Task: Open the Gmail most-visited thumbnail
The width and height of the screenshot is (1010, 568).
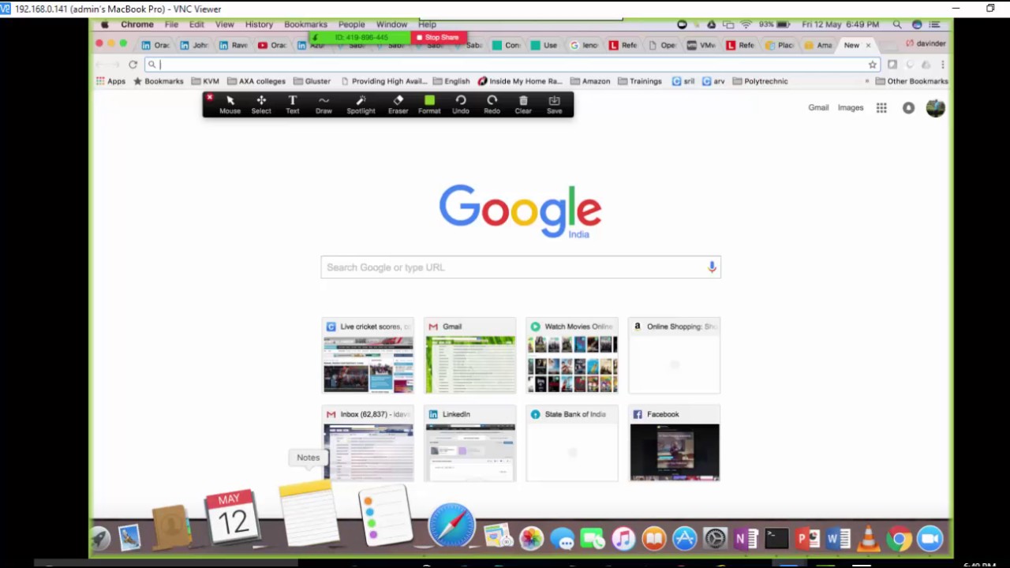Action: point(470,356)
